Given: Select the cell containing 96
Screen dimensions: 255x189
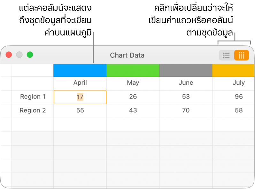Looking at the screenshot, I should [238, 97].
